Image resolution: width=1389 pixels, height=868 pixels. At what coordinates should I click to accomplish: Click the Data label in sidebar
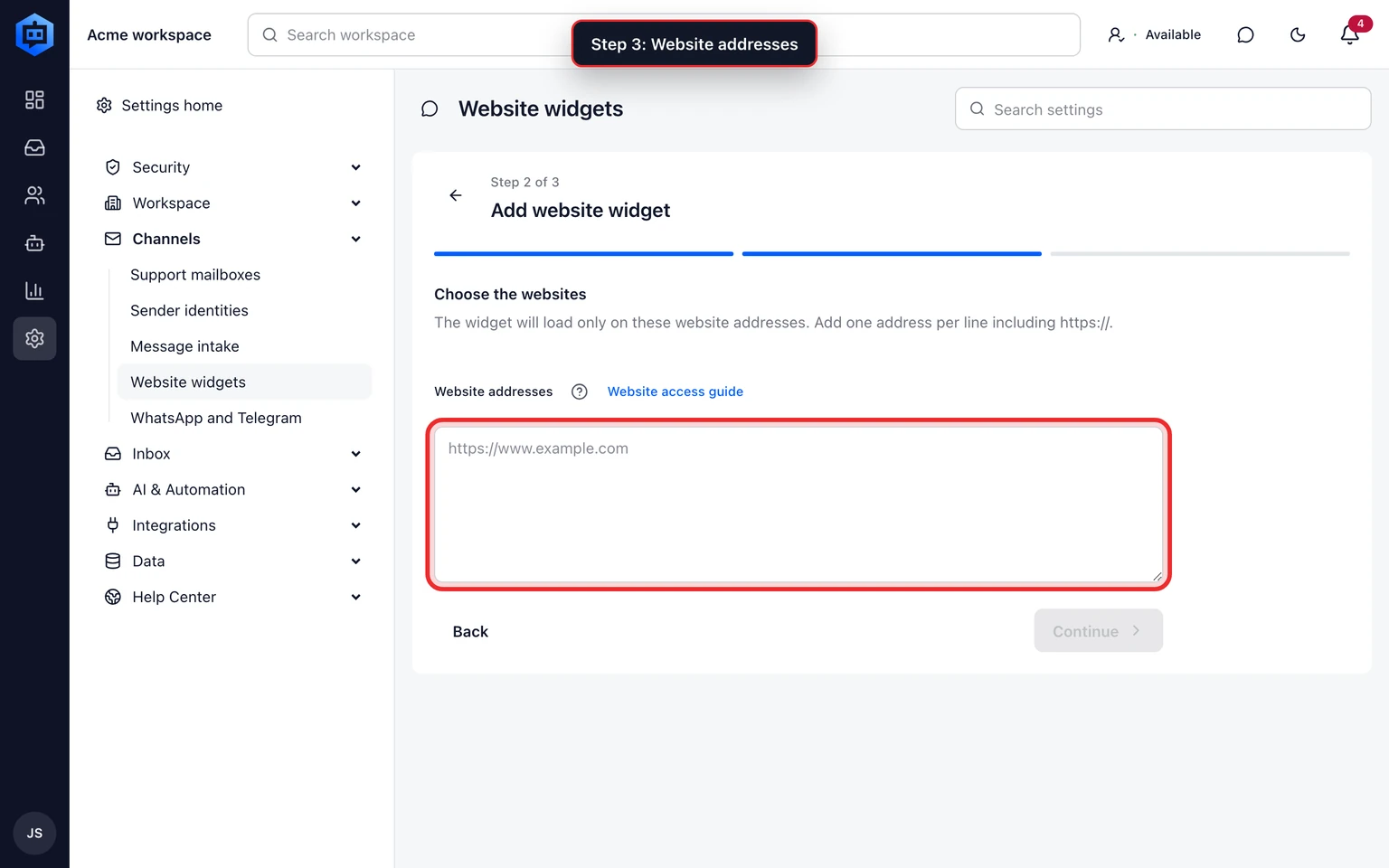[148, 561]
